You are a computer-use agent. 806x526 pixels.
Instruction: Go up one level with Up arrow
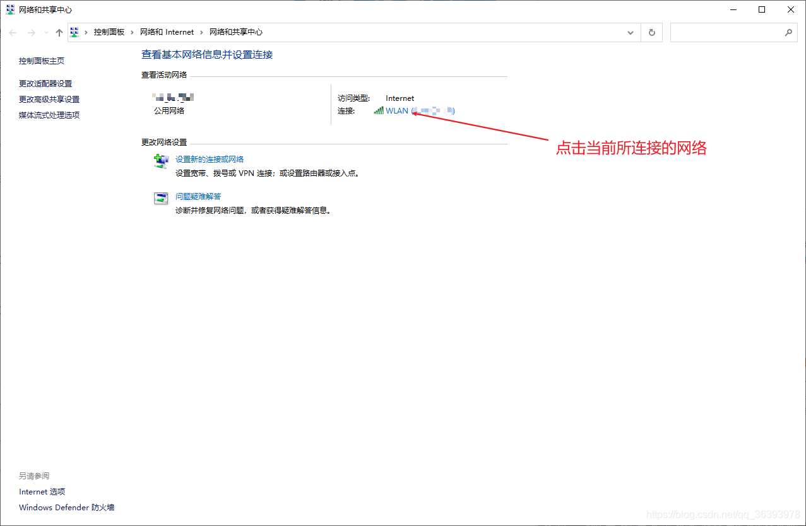59,33
